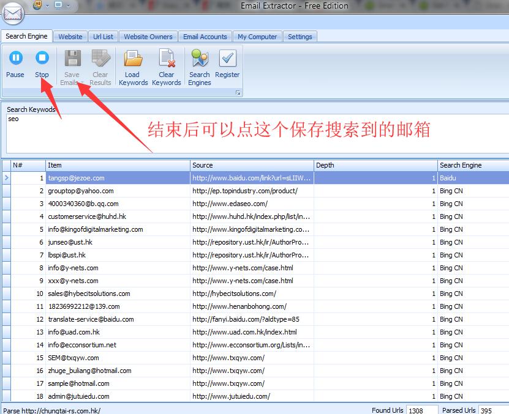Open the Website tab

(x=70, y=37)
